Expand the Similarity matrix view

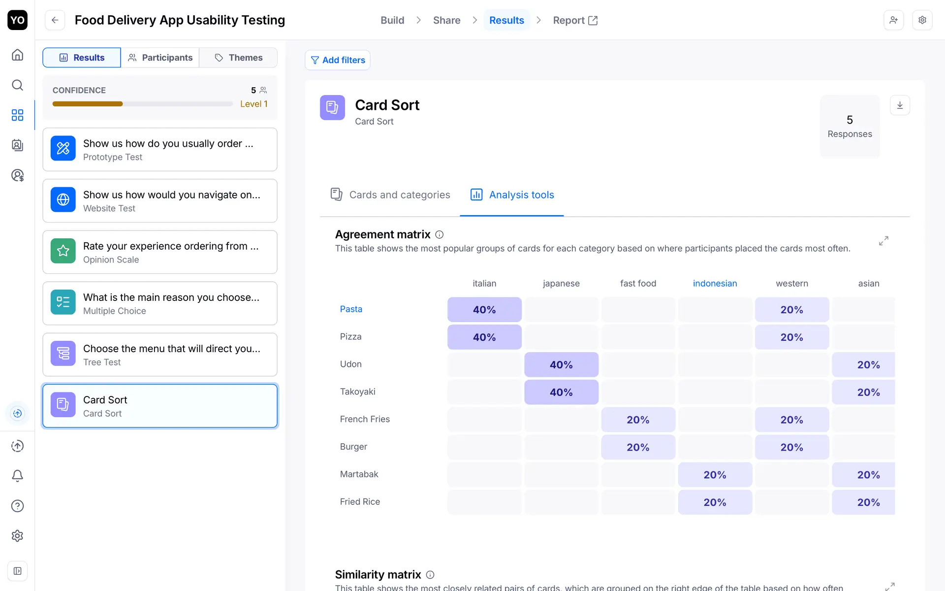[x=889, y=586]
